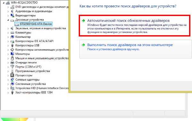Select the Хост-контроллеры IEEE 1394 label
192x121 pixels.
pos(34,93)
